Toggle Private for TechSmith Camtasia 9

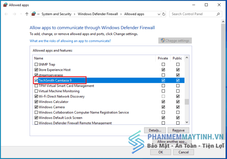(163, 80)
